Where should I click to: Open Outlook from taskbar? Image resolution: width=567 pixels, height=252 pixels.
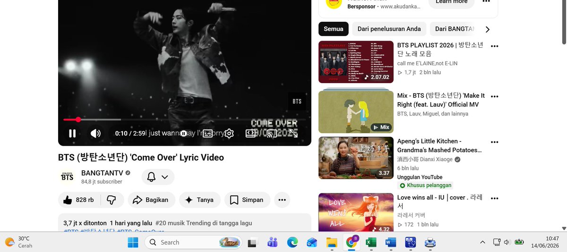click(x=312, y=243)
